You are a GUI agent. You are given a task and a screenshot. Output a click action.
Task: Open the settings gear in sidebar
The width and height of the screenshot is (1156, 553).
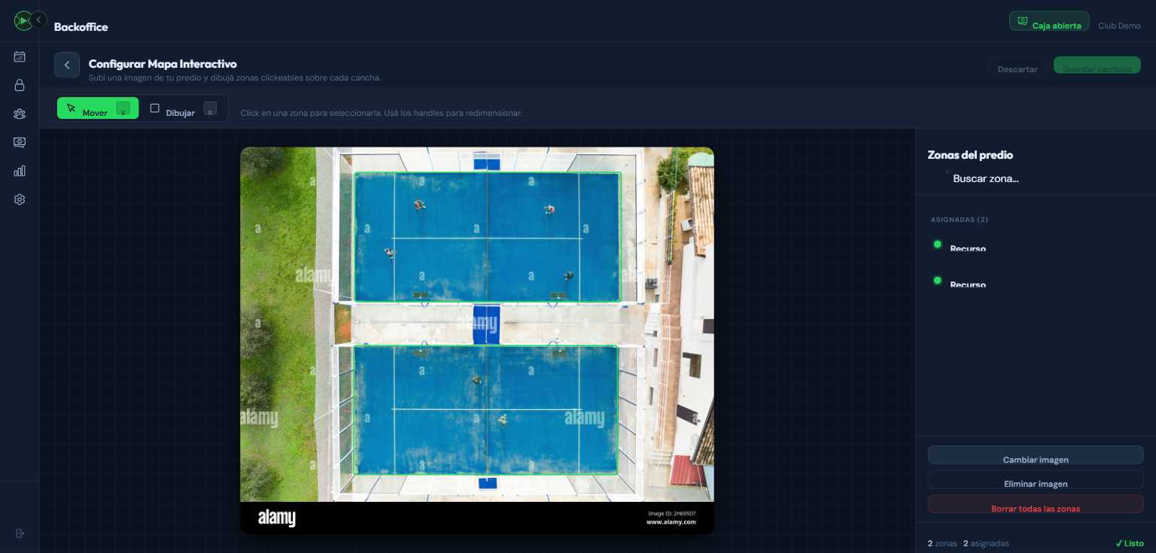point(20,199)
